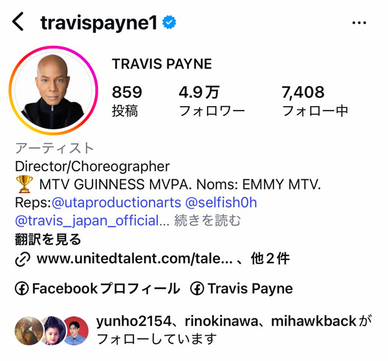Tap 翻訳を見る to translate bio

tap(48, 239)
